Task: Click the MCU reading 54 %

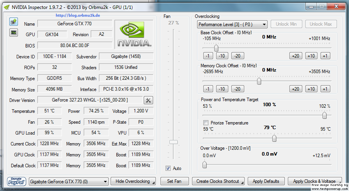Action: point(96,133)
